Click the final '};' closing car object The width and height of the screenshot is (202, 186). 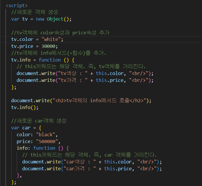click(x=14, y=182)
